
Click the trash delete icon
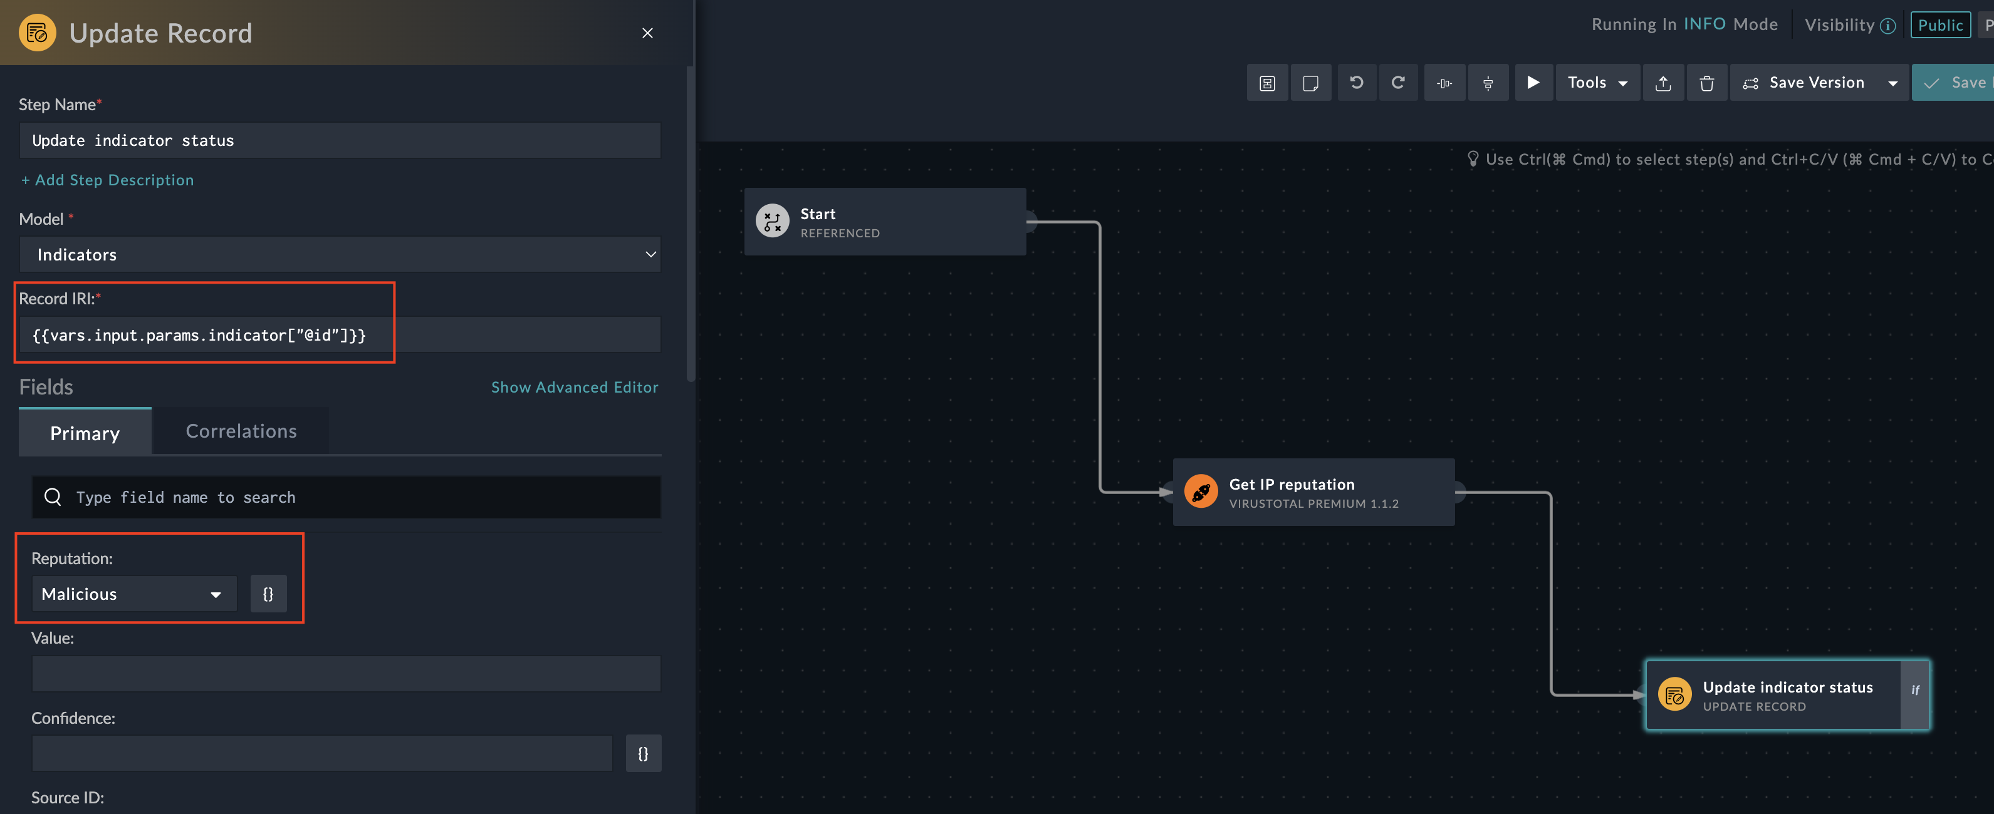click(x=1706, y=83)
